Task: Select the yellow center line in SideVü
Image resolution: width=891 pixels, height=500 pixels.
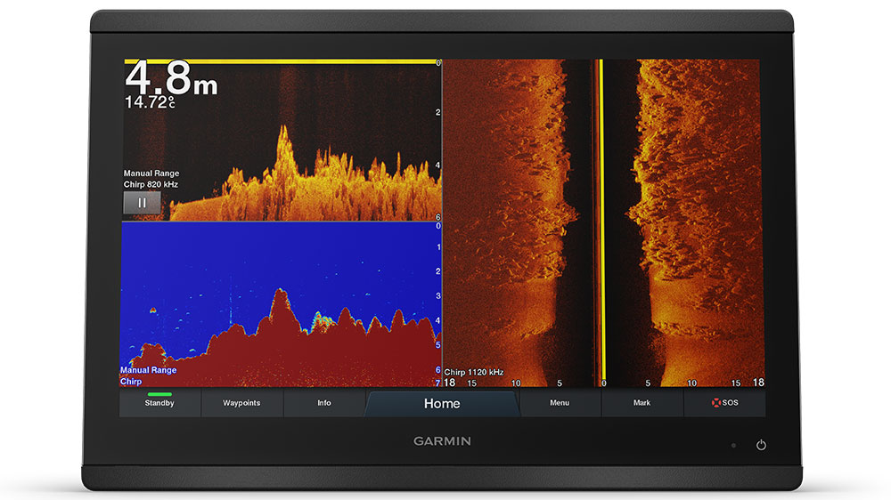Action: pos(601,222)
